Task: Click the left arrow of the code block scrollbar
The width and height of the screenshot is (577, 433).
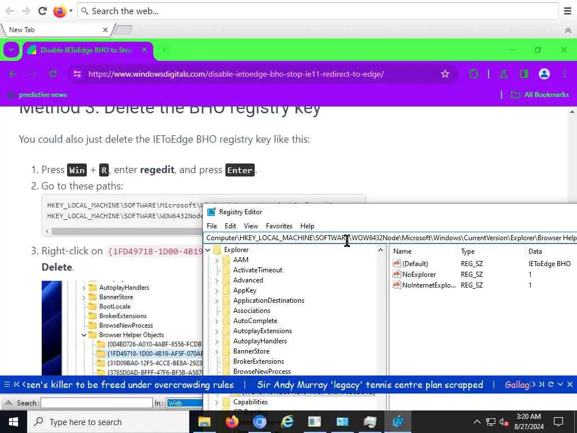Action: (x=47, y=232)
